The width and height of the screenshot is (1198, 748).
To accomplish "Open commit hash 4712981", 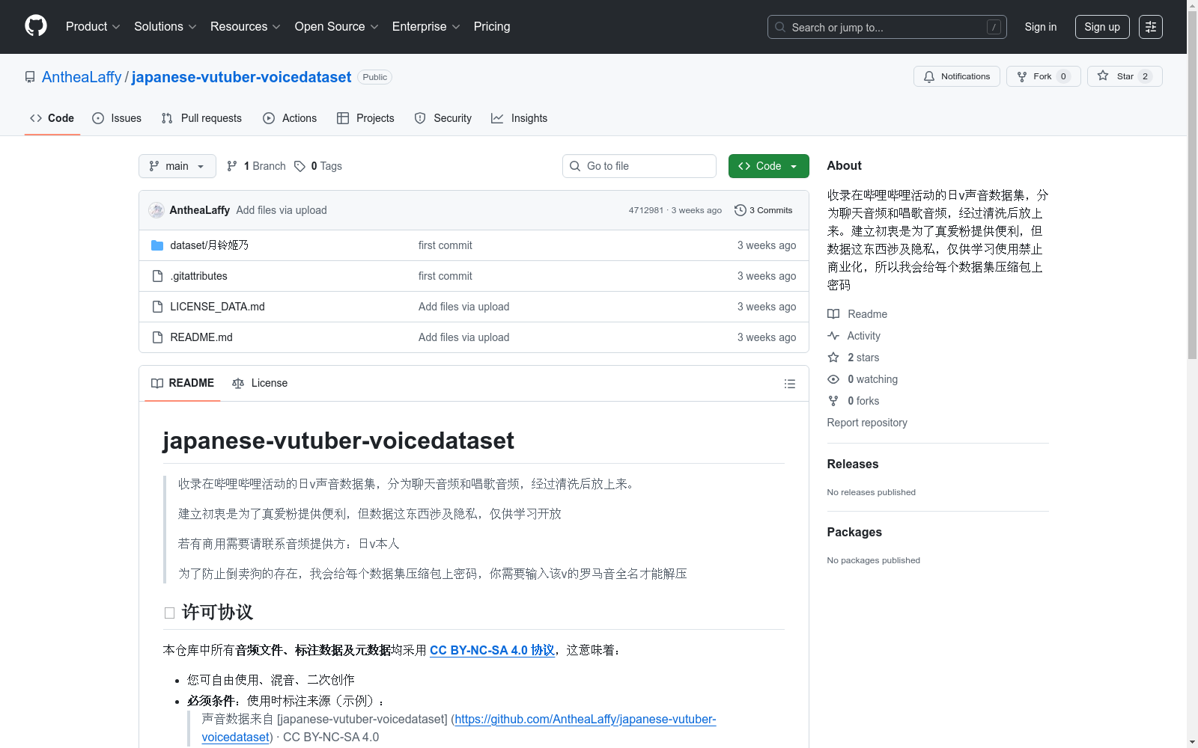I will (x=646, y=210).
